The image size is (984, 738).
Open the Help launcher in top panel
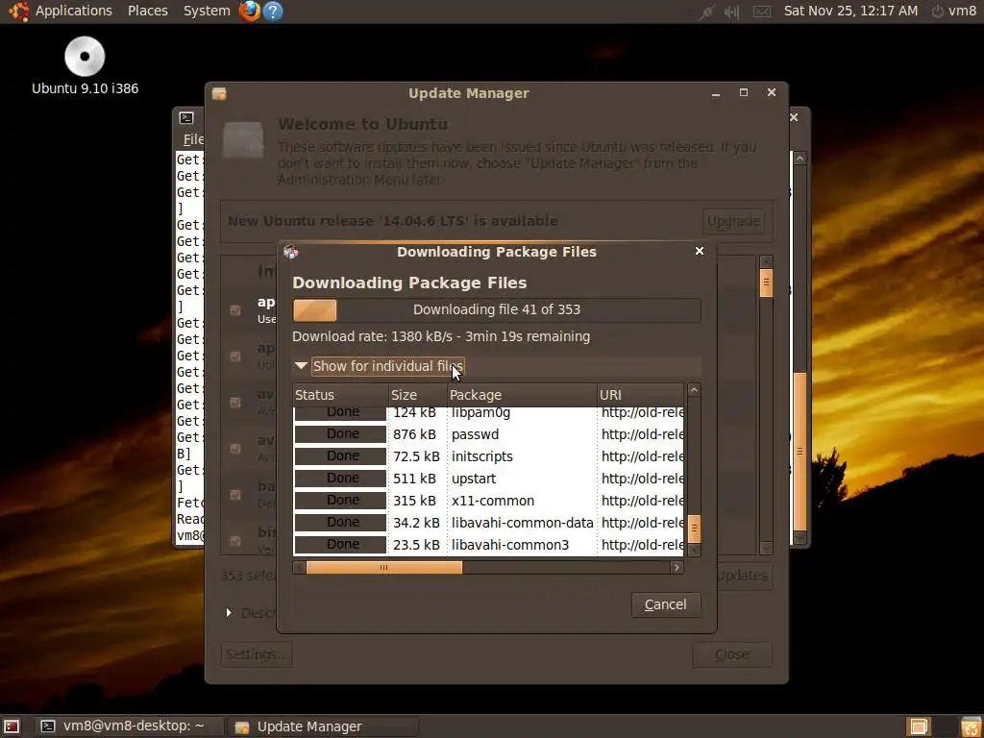(x=272, y=11)
